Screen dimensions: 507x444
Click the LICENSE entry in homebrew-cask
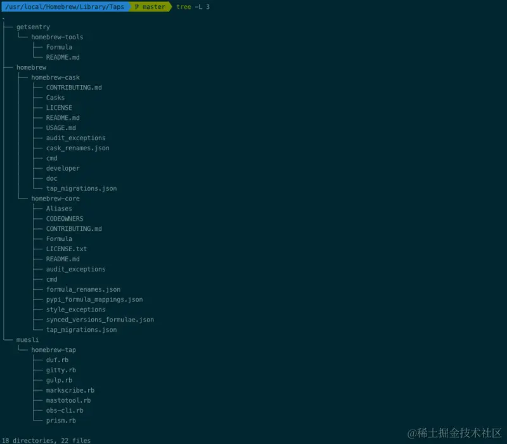[x=59, y=108]
